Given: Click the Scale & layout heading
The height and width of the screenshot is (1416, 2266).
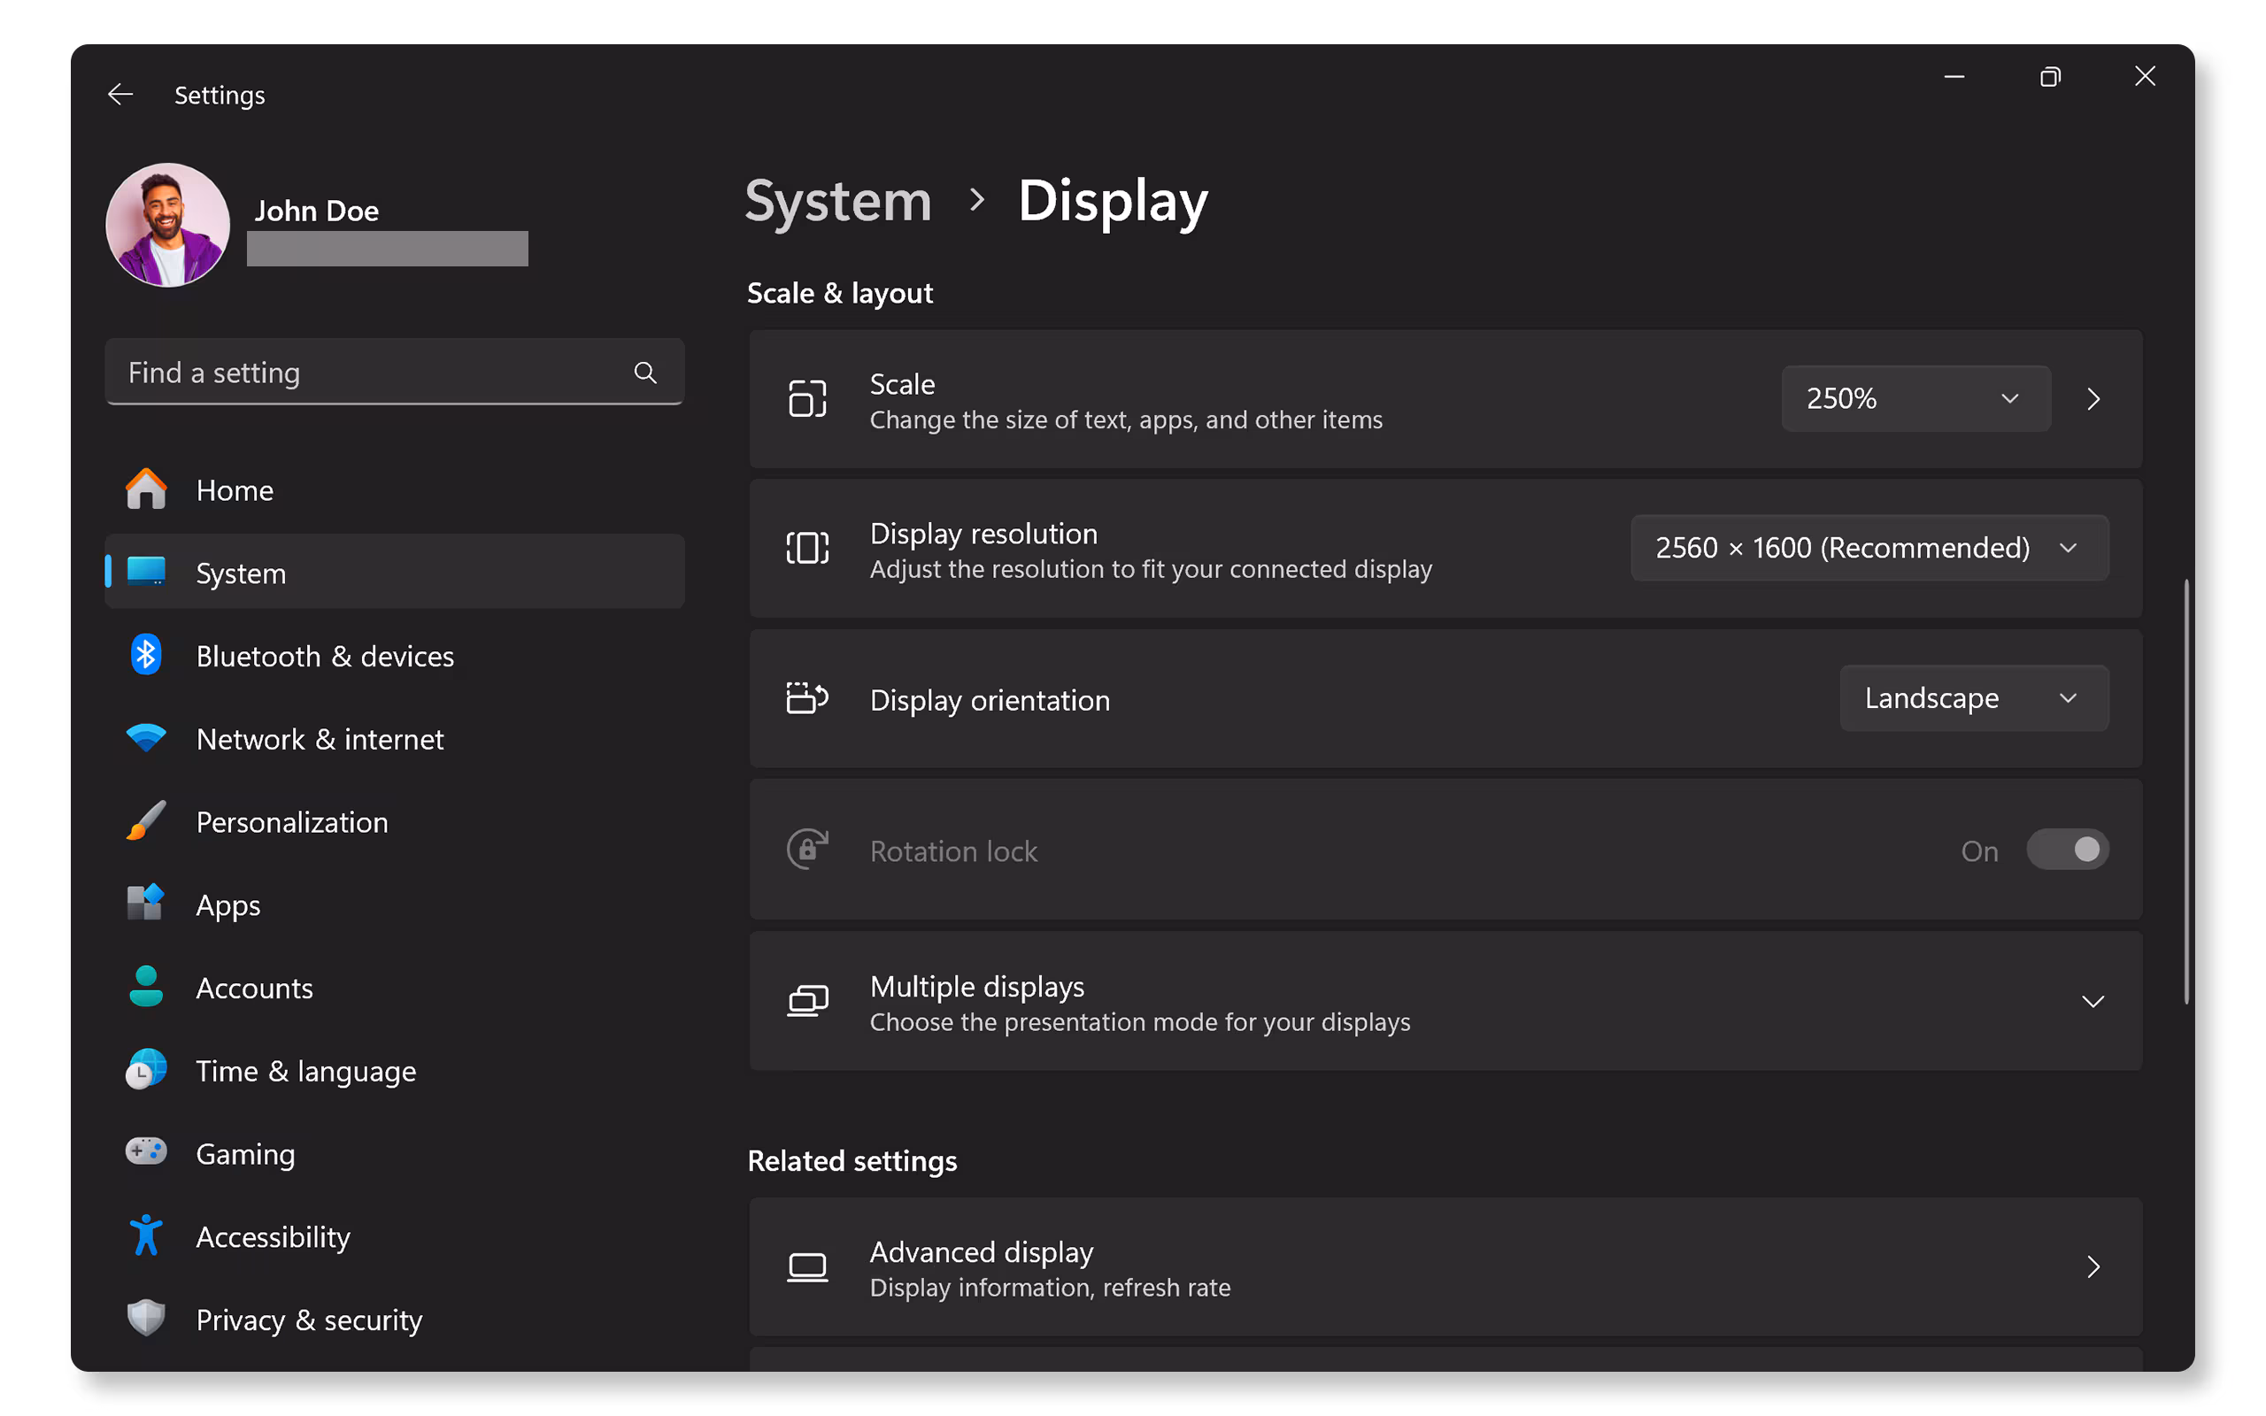Looking at the screenshot, I should (840, 293).
